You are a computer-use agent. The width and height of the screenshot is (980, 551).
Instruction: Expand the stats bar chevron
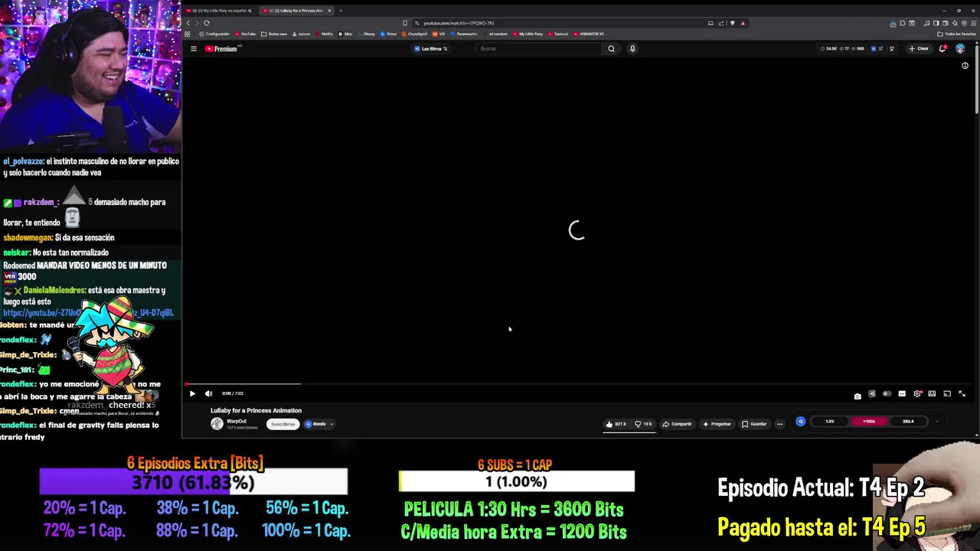click(x=936, y=422)
